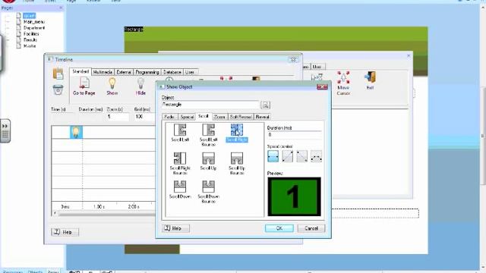486x273 pixels.
Task: Switch to the Soft Reveal tab
Action: pyautogui.click(x=241, y=117)
